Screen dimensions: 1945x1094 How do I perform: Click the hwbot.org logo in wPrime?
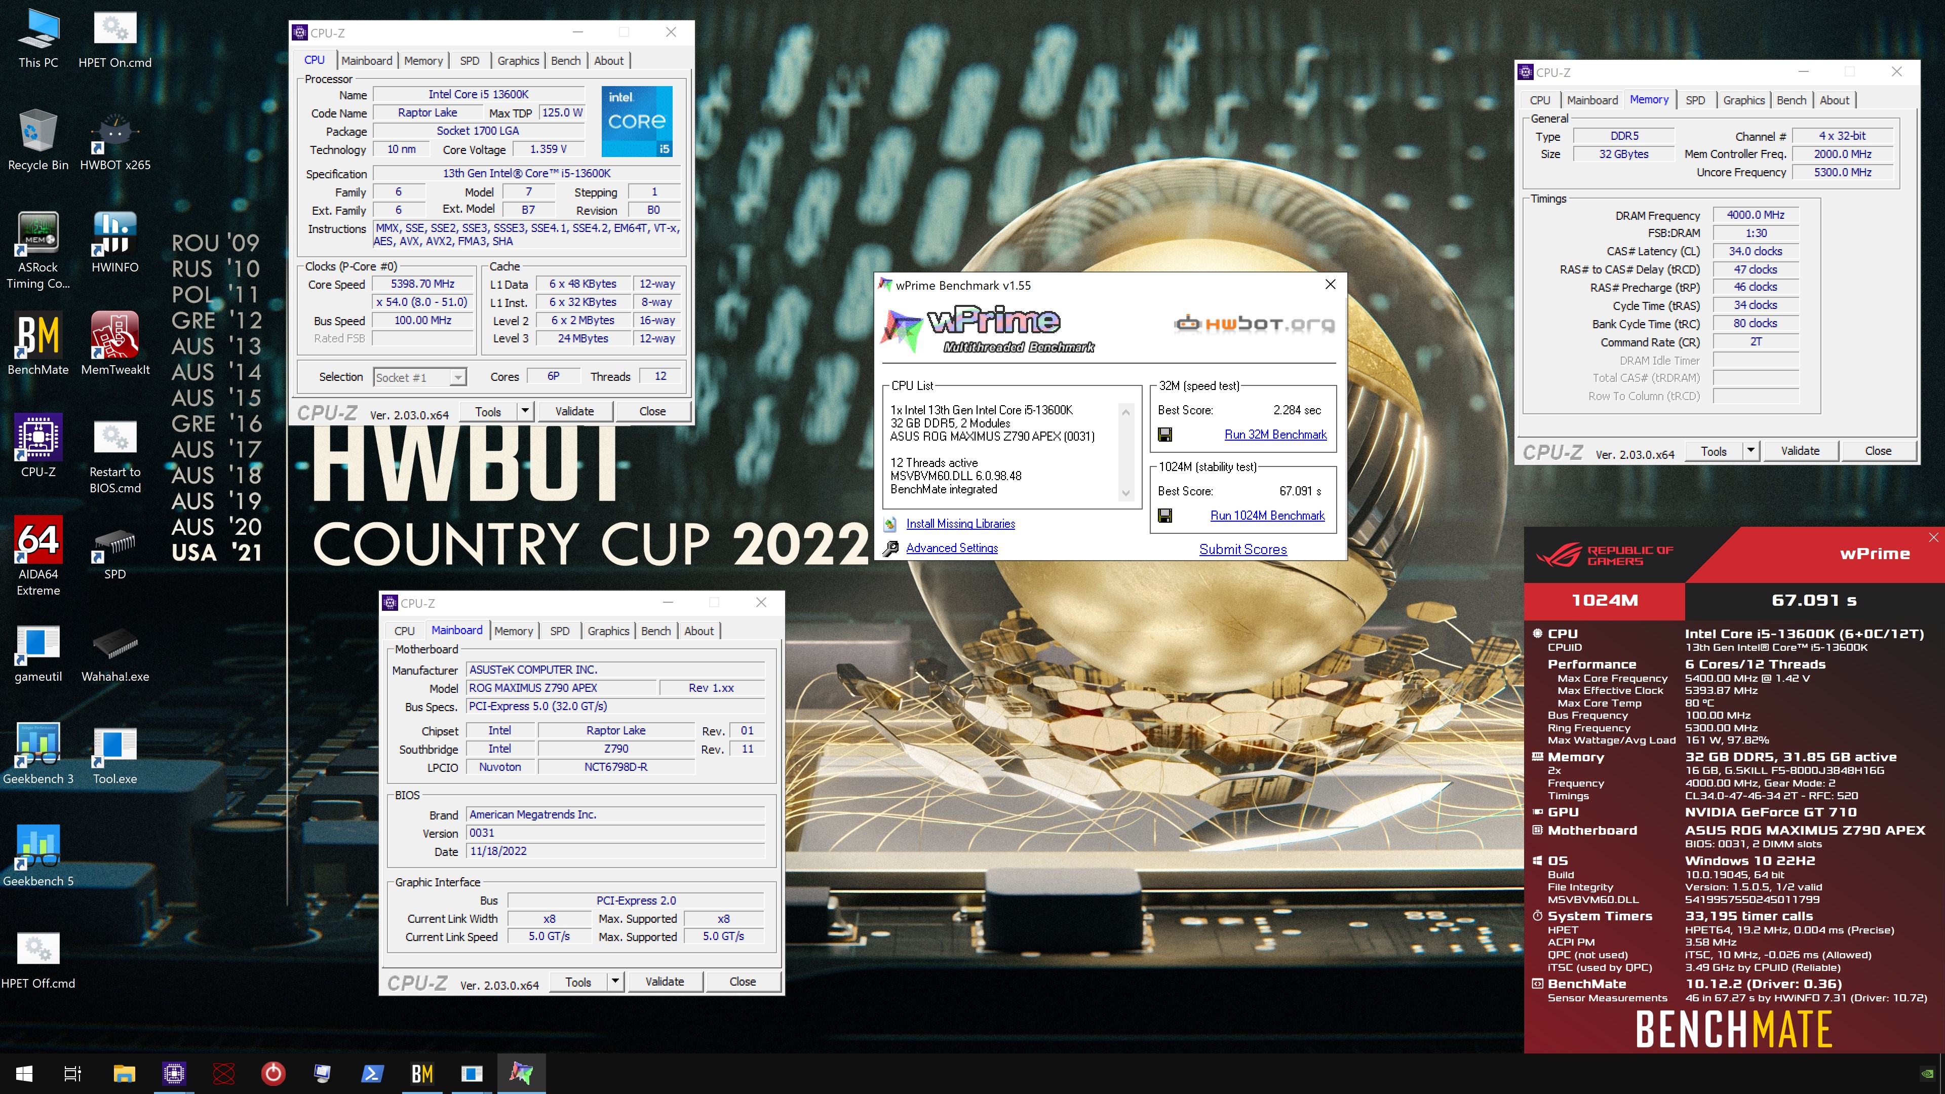pyautogui.click(x=1254, y=324)
